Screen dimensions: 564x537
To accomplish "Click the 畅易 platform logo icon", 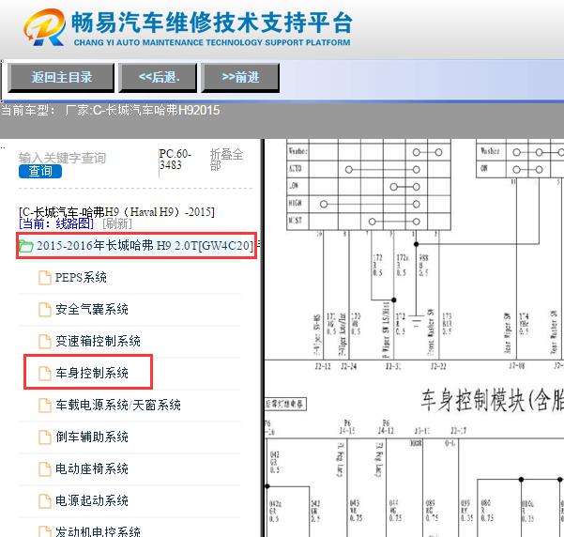I will point(45,27).
